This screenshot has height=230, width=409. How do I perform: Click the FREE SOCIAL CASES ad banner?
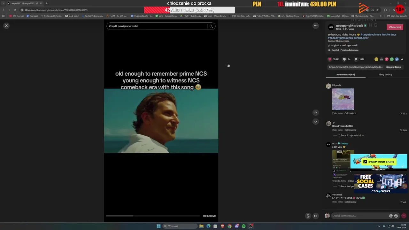click(x=380, y=183)
